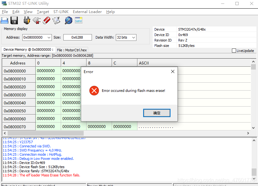
Task: Open the File menu
Action: [5, 12]
